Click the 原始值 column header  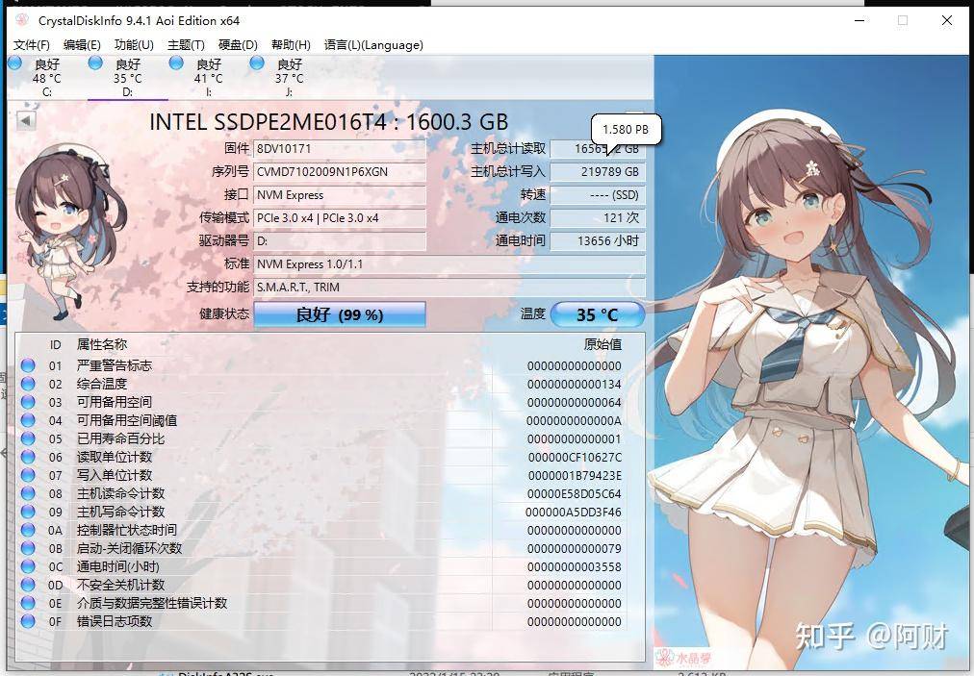pos(602,344)
